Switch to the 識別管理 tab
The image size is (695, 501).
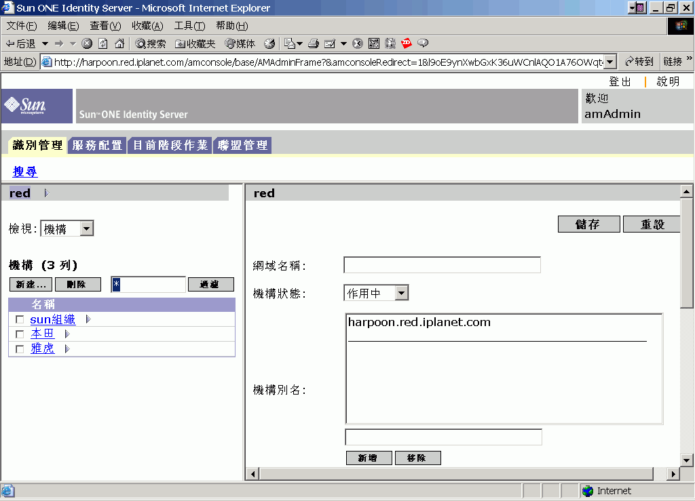point(38,145)
